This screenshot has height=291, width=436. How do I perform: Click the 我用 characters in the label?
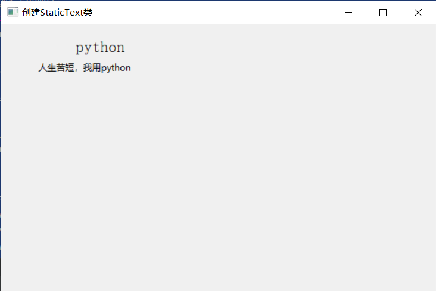point(92,67)
